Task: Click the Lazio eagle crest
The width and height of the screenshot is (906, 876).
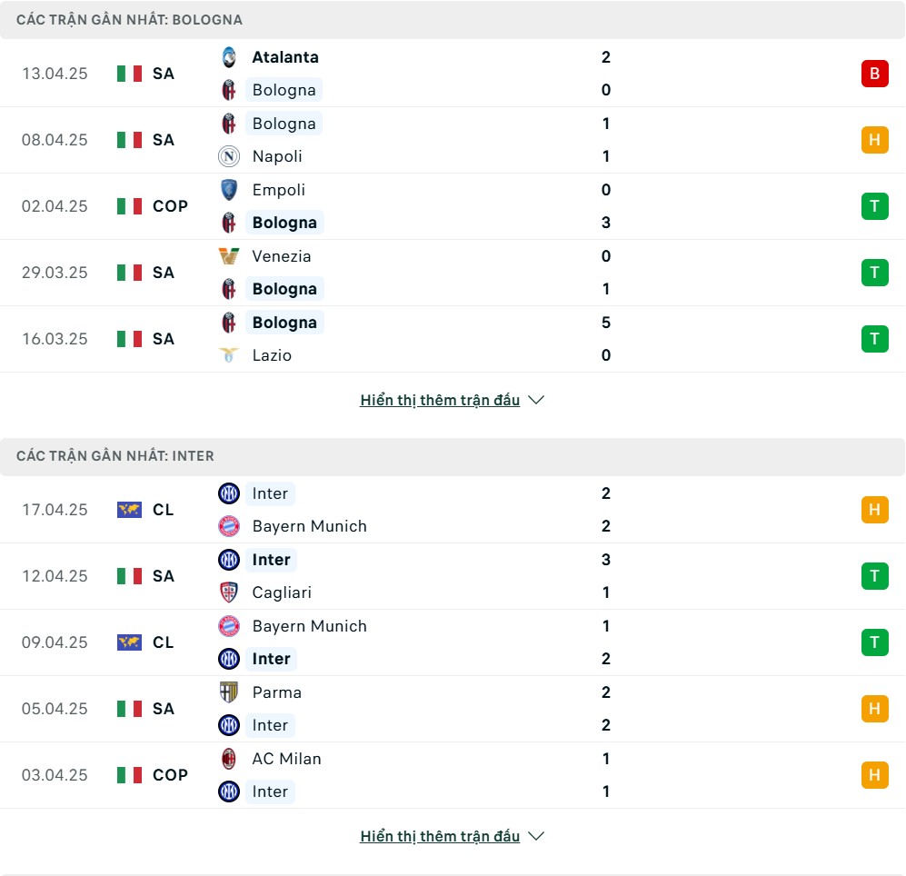Action: 229,354
